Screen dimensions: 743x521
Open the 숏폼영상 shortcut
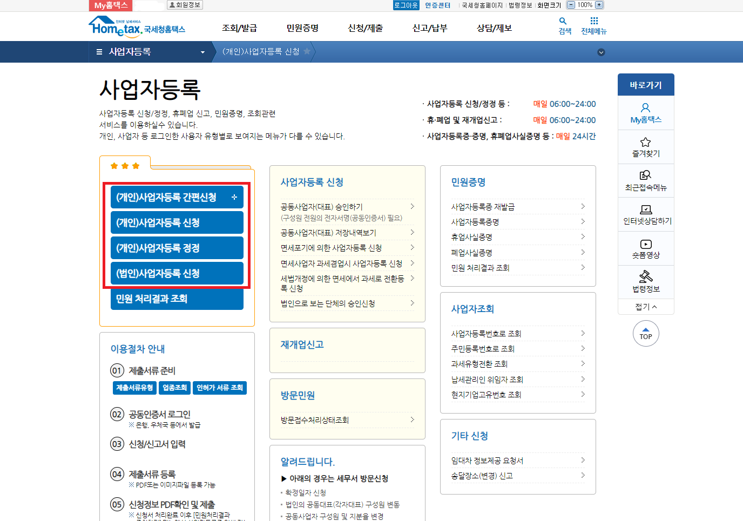coord(646,249)
